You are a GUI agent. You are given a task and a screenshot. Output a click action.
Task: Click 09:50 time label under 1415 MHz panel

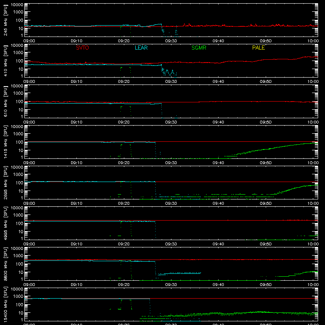pos(266,163)
